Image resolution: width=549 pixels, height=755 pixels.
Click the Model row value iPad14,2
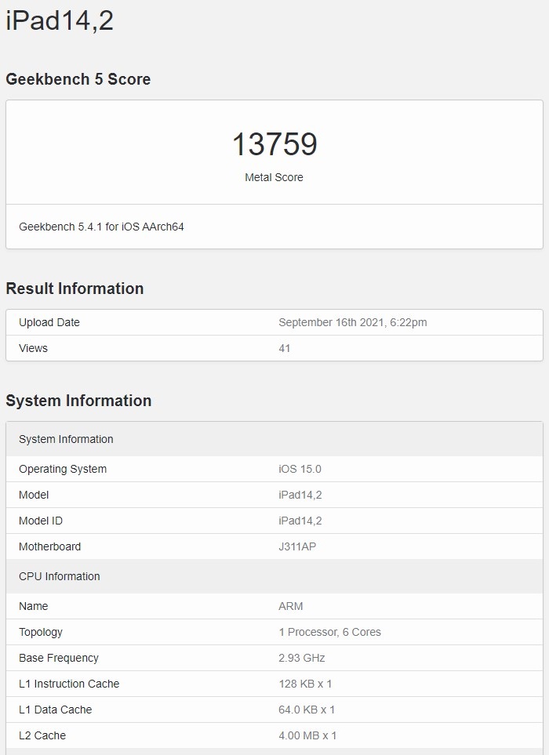pos(300,495)
